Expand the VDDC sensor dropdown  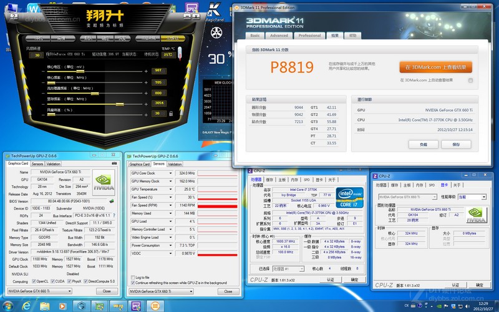pyautogui.click(x=170, y=253)
